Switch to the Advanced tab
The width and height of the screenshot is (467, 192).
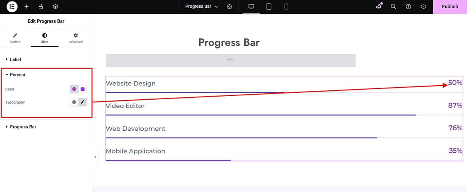75,38
